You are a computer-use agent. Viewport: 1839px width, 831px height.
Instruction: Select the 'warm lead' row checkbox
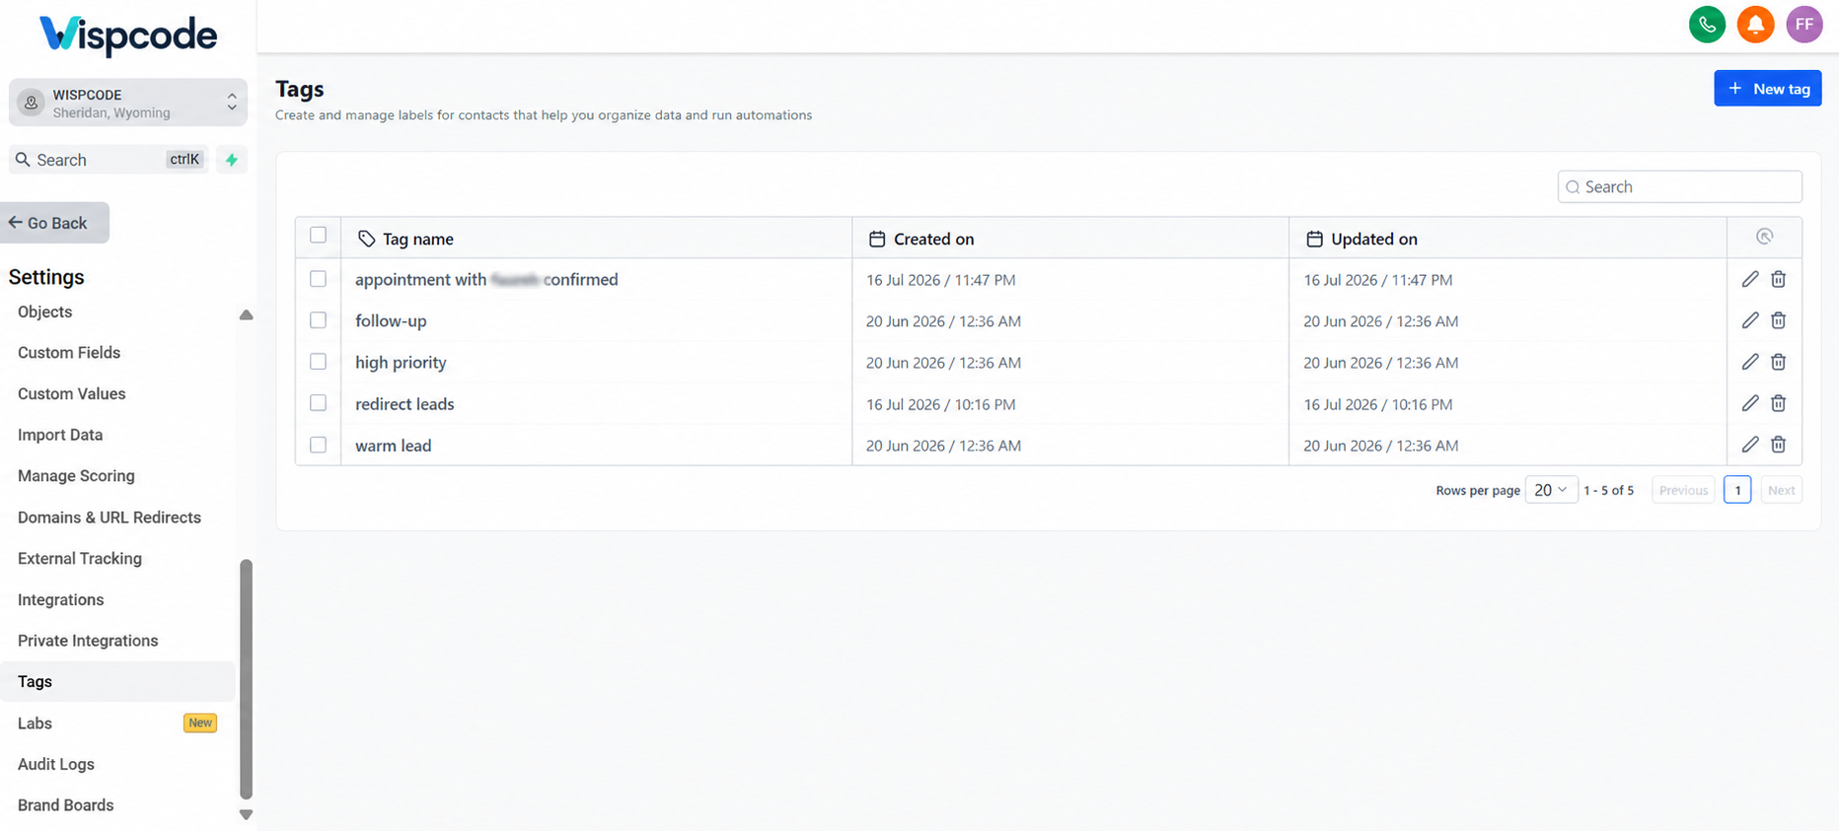(318, 445)
